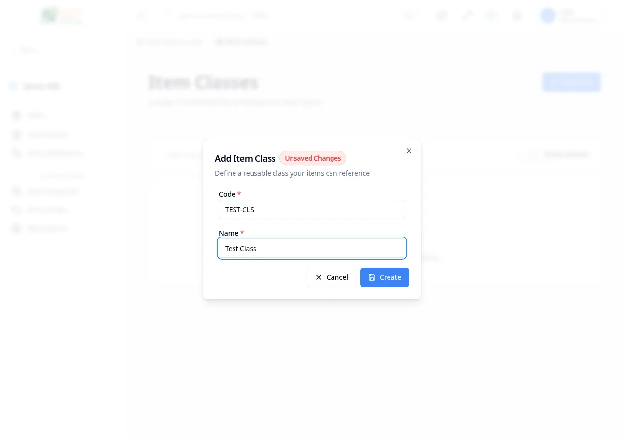
Task: Click the magnifier icon in the search bar
Action: [x=168, y=16]
